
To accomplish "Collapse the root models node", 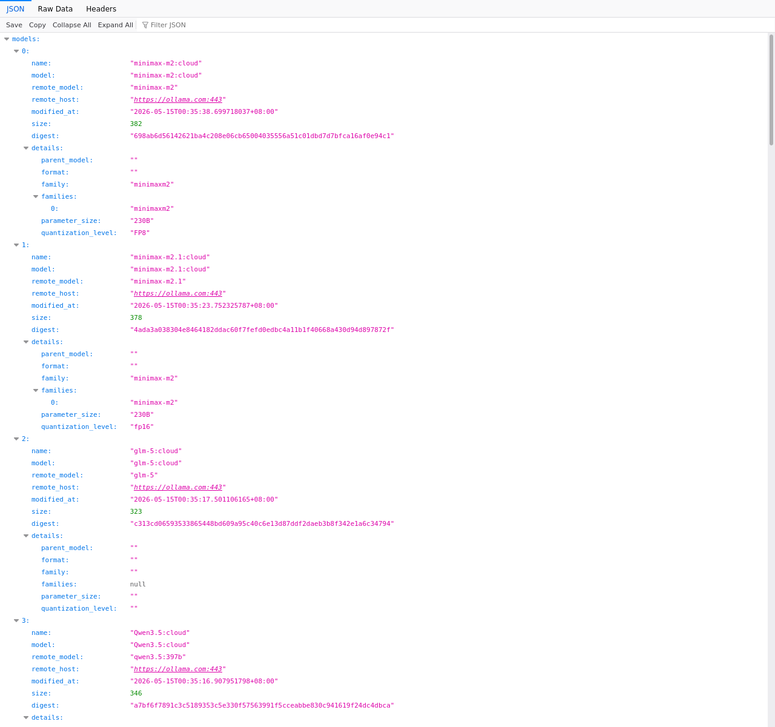I will click(x=7, y=39).
